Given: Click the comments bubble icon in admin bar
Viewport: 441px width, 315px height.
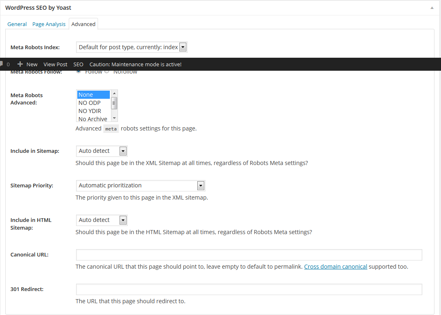Looking at the screenshot, I should coord(1,64).
